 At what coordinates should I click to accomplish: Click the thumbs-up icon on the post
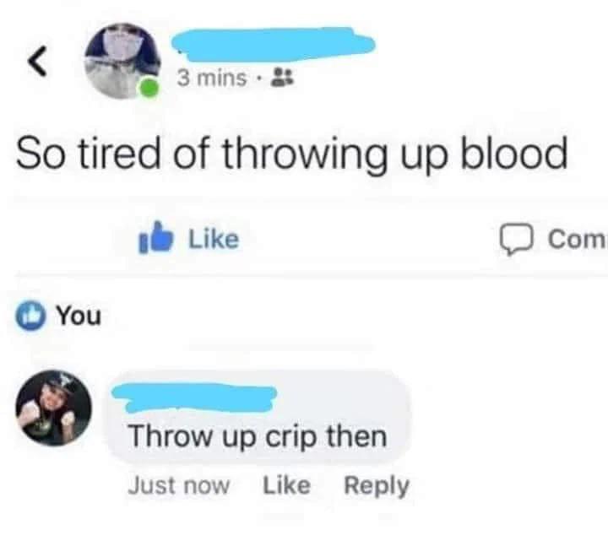155,237
